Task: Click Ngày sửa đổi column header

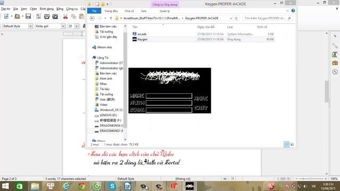Action: tap(206, 27)
